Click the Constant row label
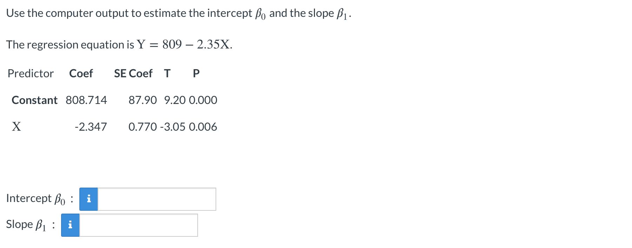 click(x=34, y=100)
